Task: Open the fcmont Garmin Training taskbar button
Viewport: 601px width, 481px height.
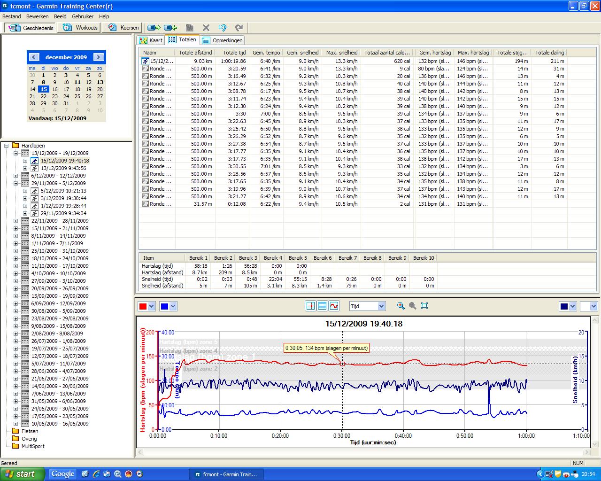Action: pyautogui.click(x=226, y=474)
